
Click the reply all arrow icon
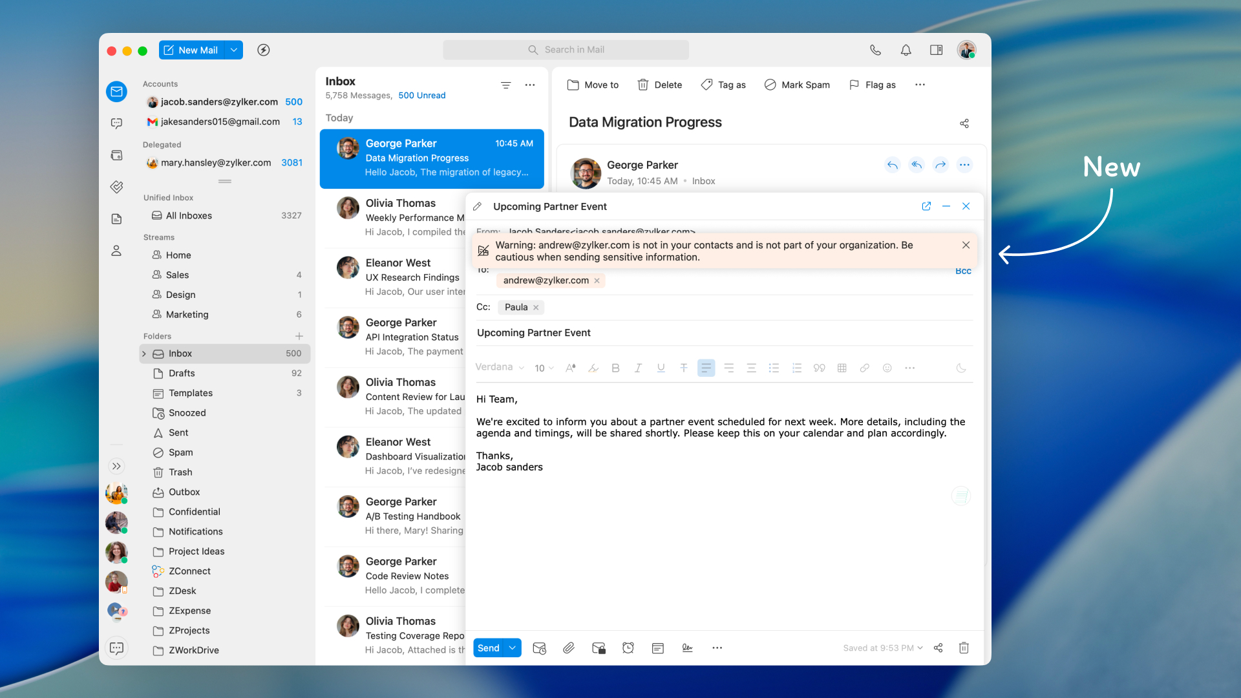click(x=916, y=165)
